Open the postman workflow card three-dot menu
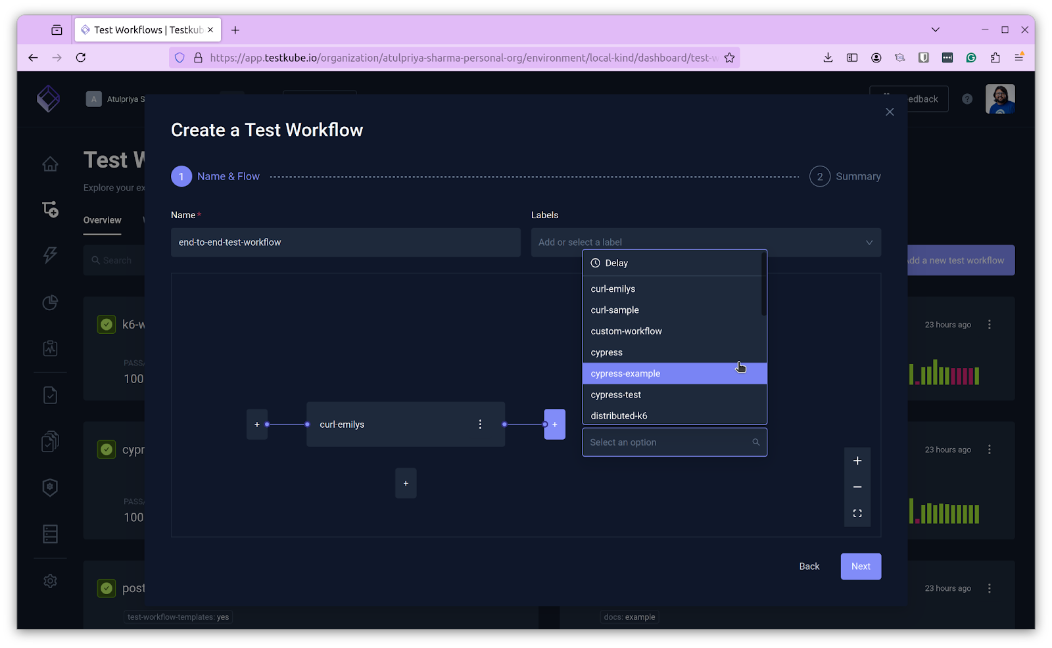The width and height of the screenshot is (1052, 648). tap(990, 588)
